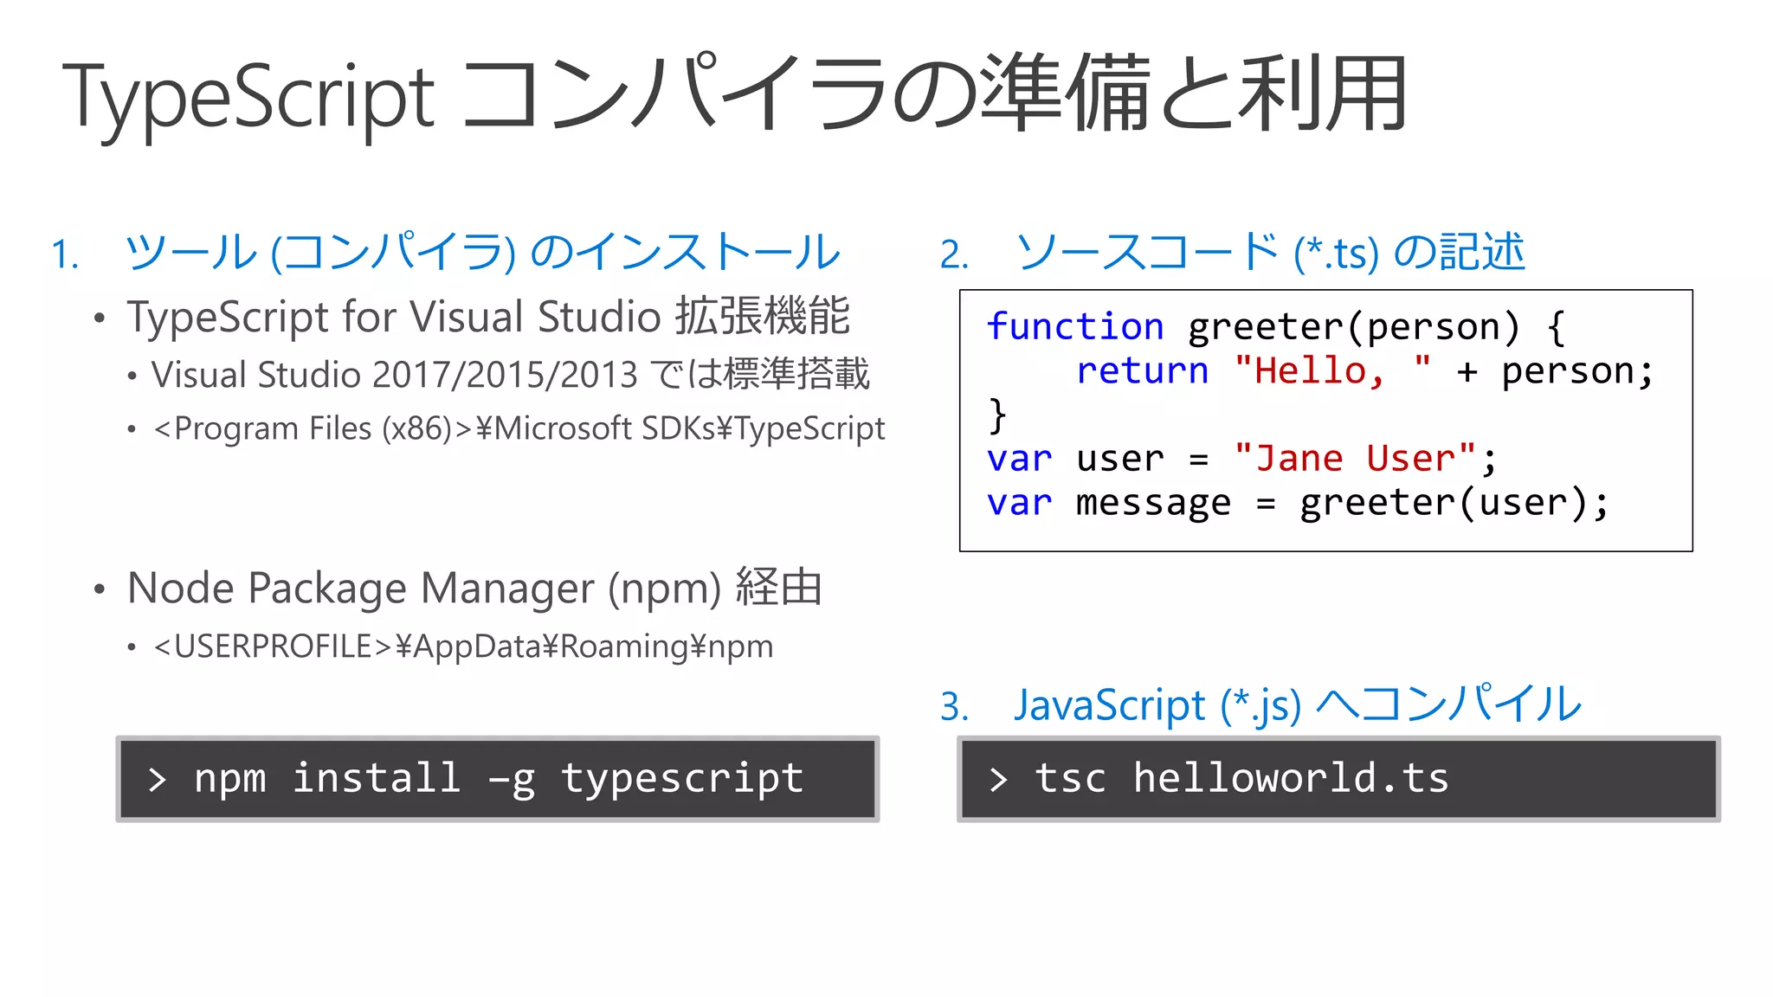Image resolution: width=1773 pixels, height=997 pixels.
Task: Click the closing brace line in the code box
Action: 997,415
